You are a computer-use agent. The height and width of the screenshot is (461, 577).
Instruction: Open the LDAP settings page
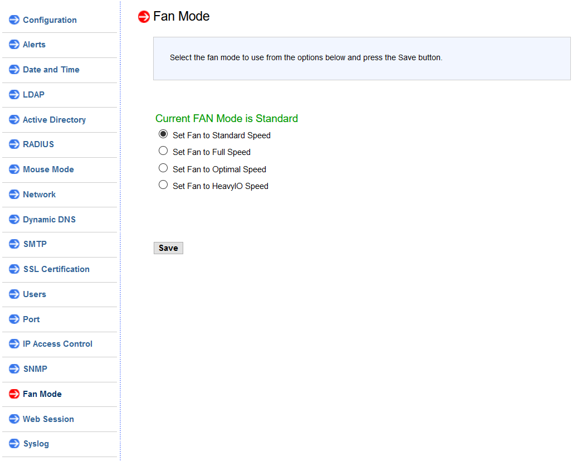(33, 95)
